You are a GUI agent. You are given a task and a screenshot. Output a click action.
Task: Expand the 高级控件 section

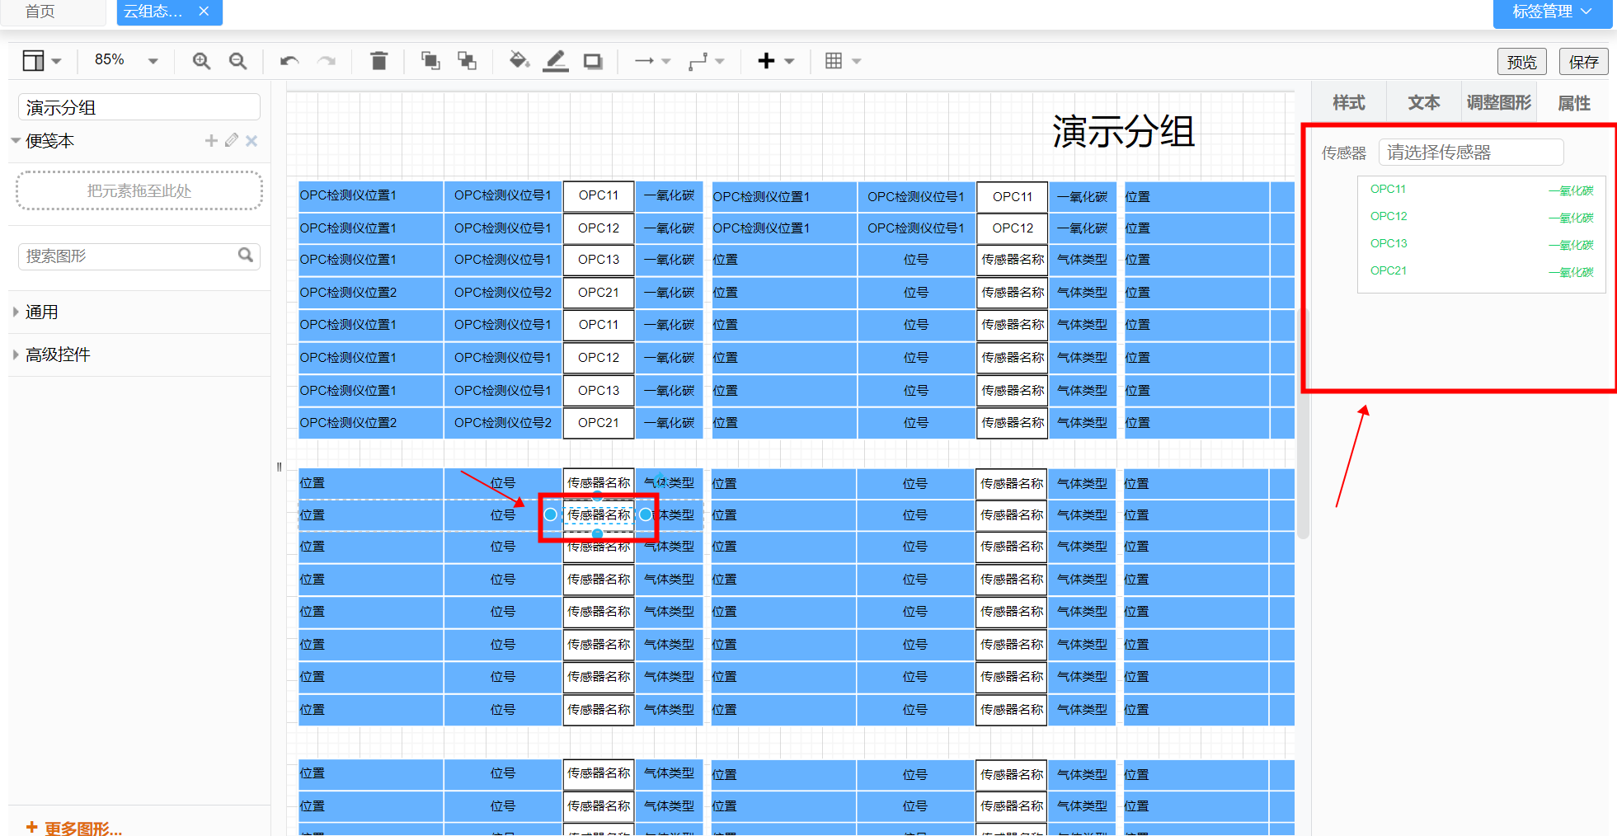coord(58,355)
